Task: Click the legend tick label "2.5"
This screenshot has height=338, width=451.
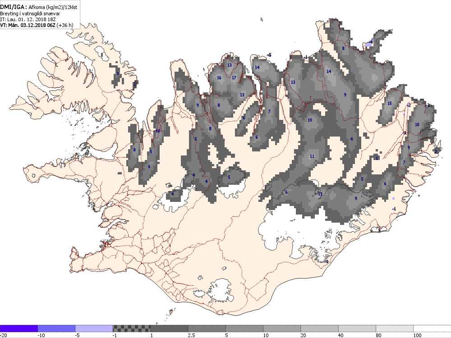Action: [191, 335]
